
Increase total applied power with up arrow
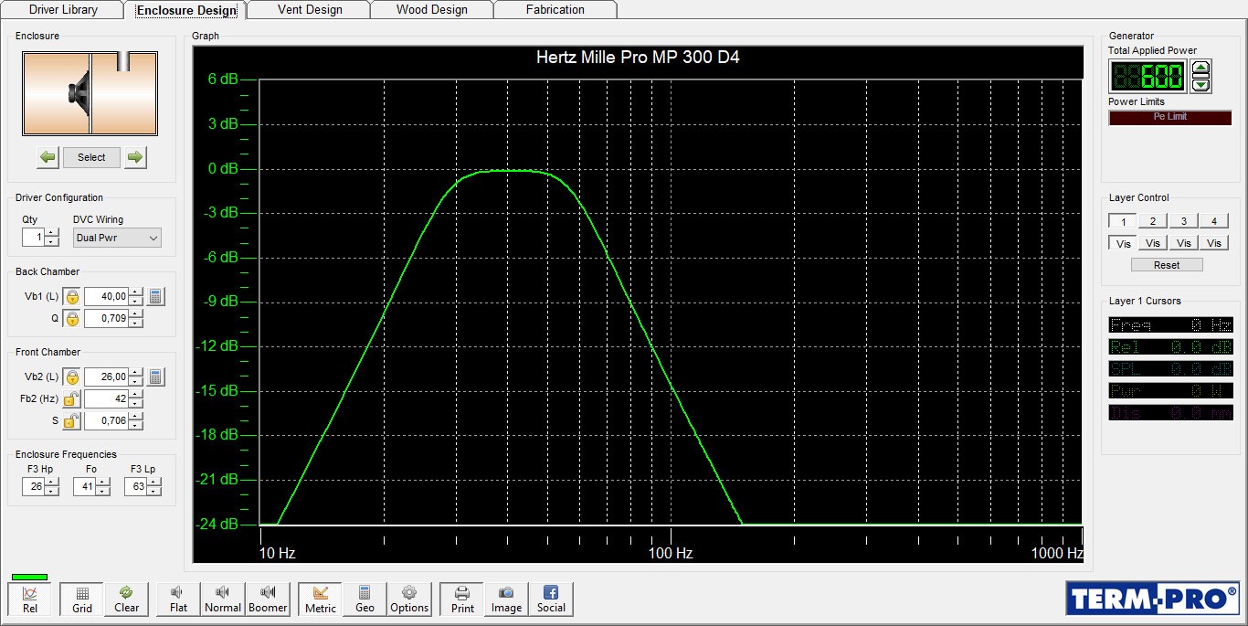[x=1201, y=68]
